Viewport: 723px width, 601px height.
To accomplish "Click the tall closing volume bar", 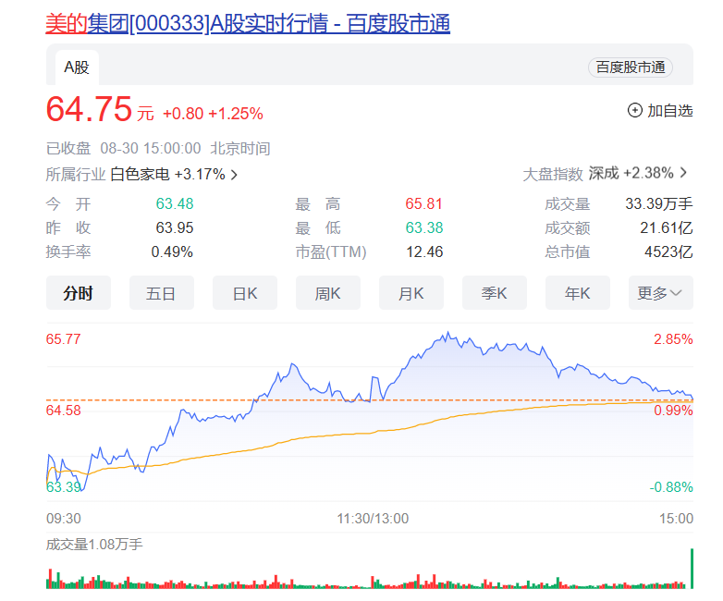I will (x=692, y=569).
